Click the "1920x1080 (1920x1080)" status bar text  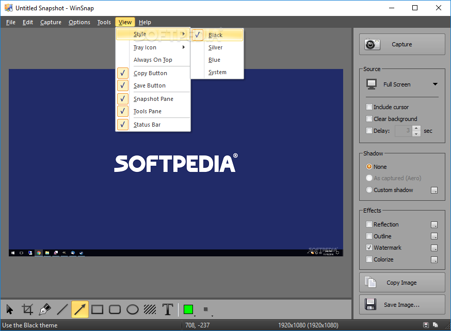click(308, 325)
